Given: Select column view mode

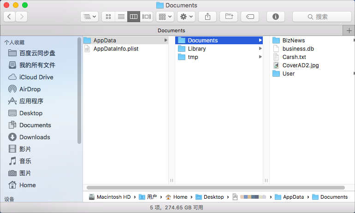Looking at the screenshot, I should 134,17.
